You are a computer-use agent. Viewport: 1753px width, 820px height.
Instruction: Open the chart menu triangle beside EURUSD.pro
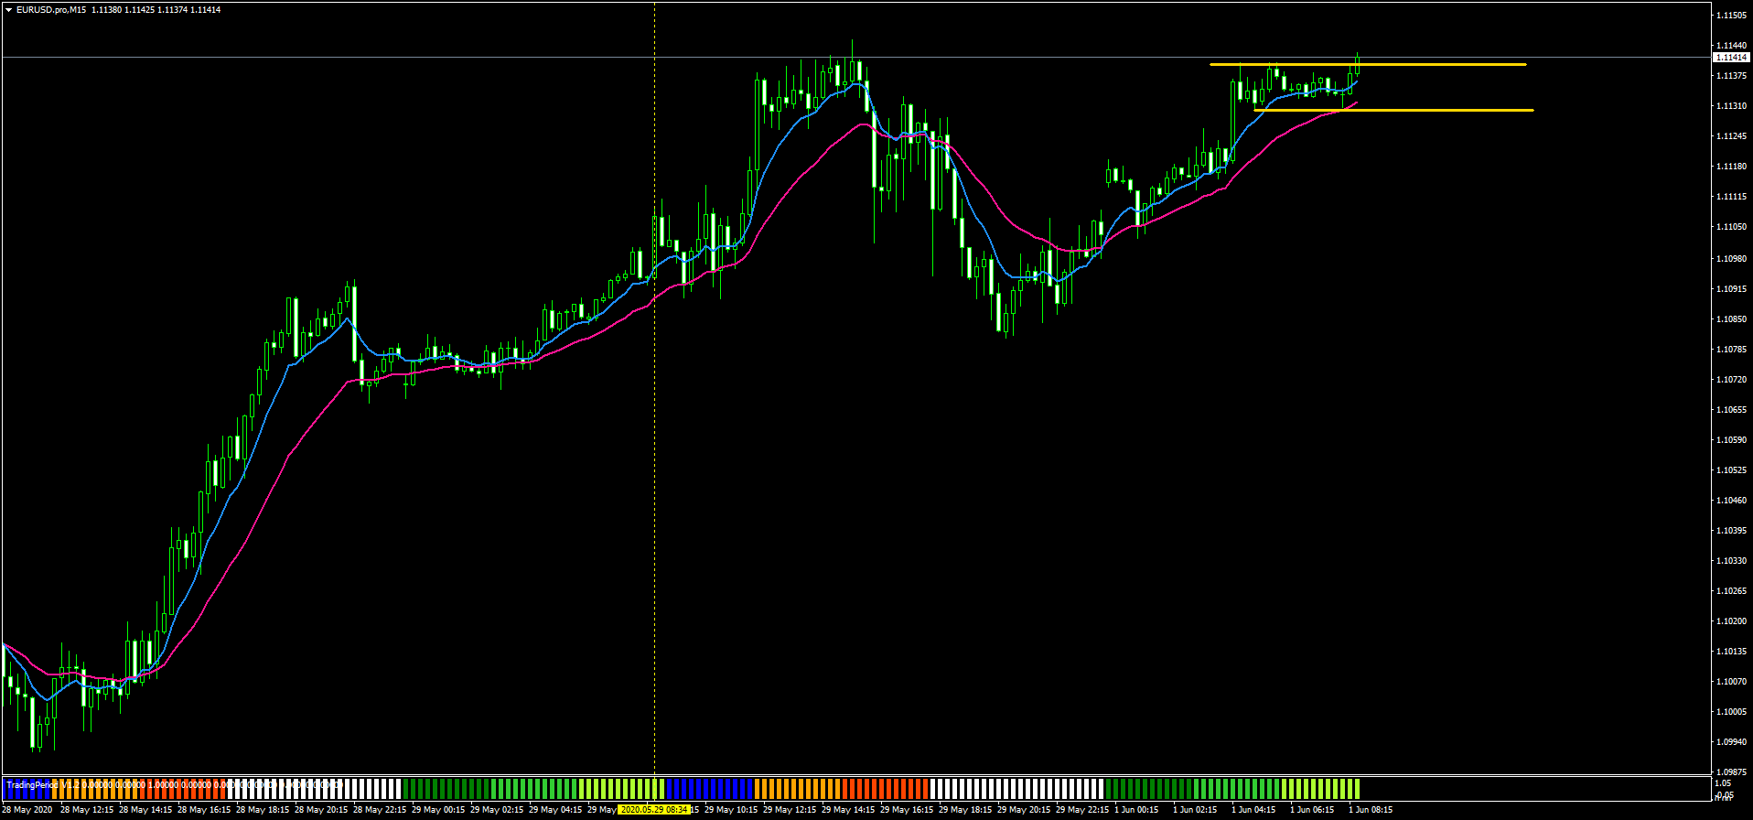pos(8,10)
